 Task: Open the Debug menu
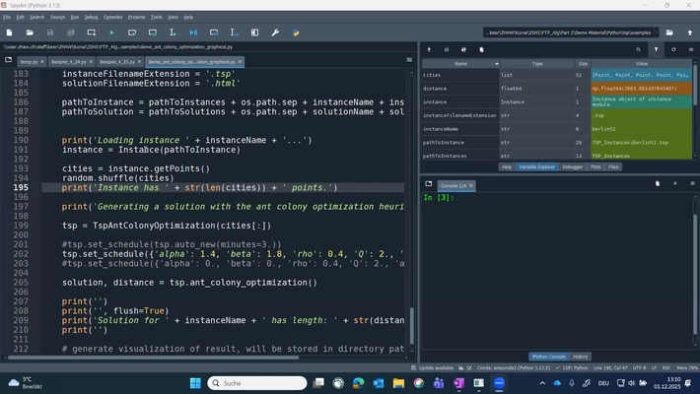[x=91, y=17]
